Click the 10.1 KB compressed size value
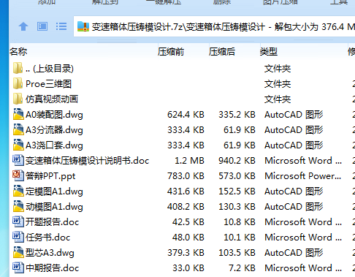 (240, 238)
